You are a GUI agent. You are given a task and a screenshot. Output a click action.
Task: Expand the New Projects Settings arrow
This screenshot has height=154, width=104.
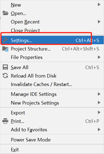coord(99,103)
